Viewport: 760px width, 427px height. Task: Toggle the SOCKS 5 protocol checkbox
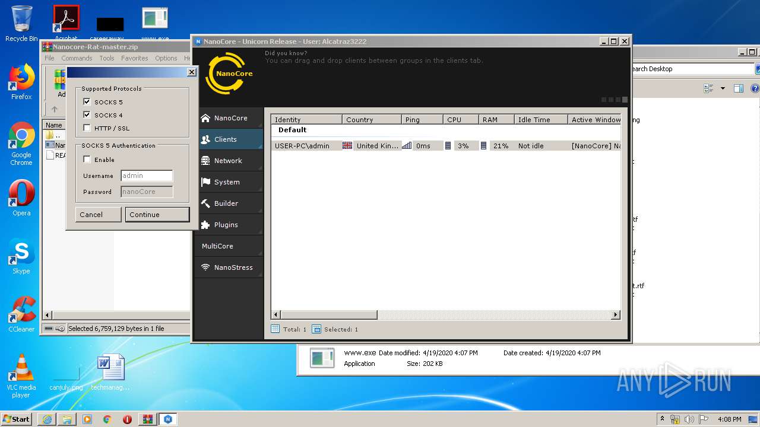(x=87, y=102)
